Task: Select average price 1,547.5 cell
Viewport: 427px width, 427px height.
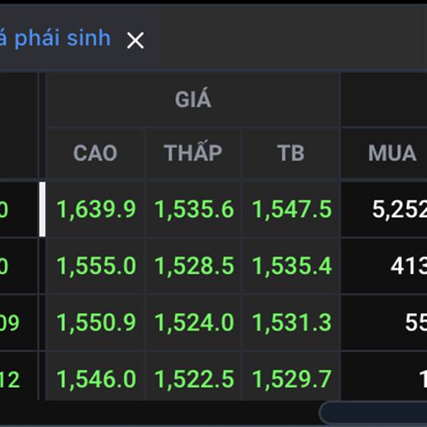Action: 292,209
